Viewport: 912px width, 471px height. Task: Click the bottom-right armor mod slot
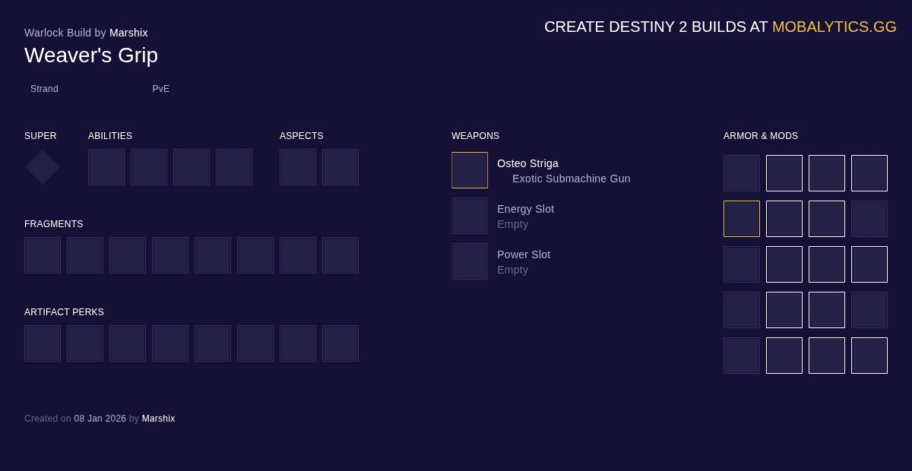869,356
